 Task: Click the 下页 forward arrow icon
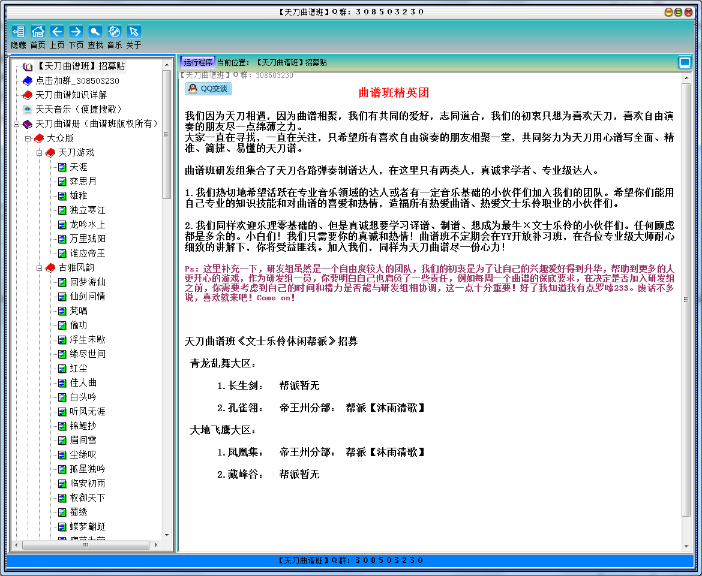click(76, 32)
